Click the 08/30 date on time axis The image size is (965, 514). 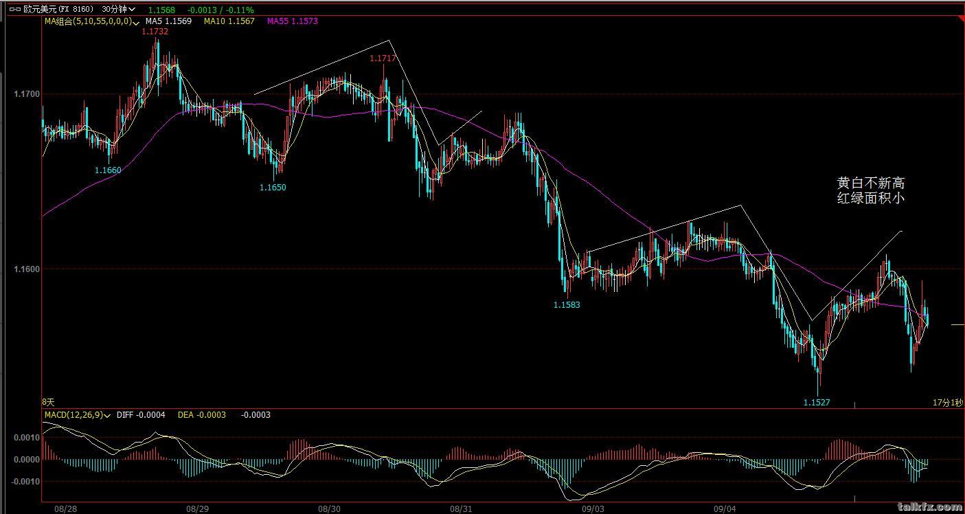coord(329,509)
